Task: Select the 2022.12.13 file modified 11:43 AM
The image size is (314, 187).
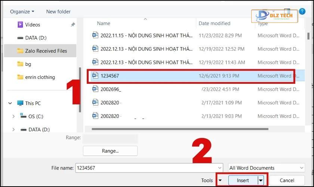Action: point(147,62)
